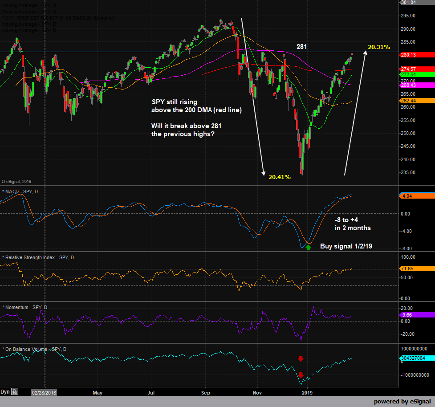435x407 pixels.
Task: Click the -20.00 label on the Momentum axis
Action: coord(407,334)
